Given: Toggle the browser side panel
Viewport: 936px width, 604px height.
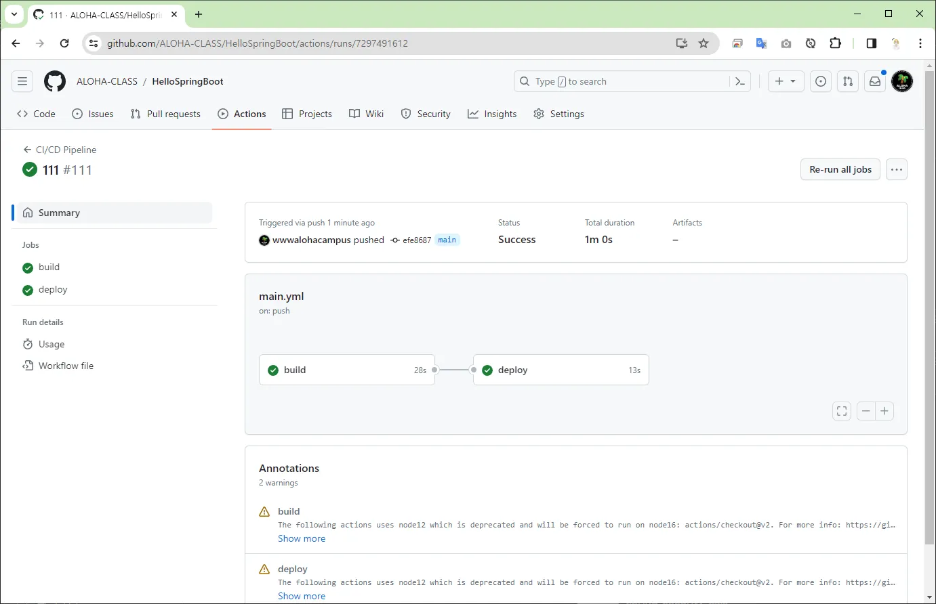Looking at the screenshot, I should [872, 43].
